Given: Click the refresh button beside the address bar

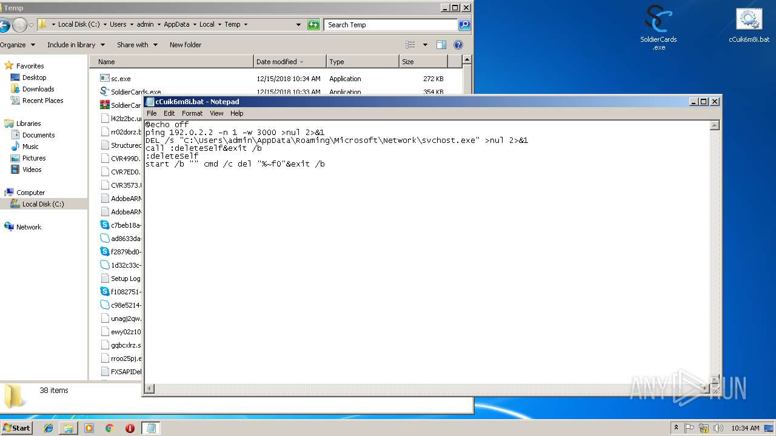Looking at the screenshot, I should [313, 25].
